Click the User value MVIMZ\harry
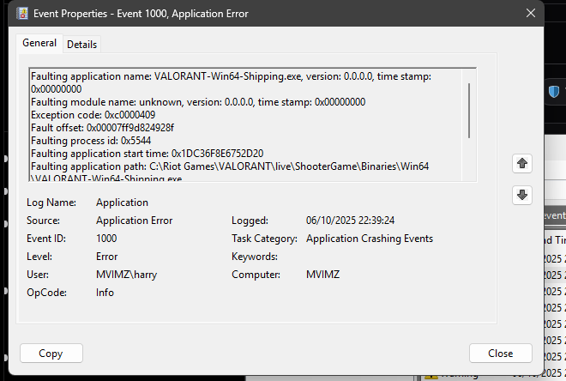 click(x=126, y=275)
